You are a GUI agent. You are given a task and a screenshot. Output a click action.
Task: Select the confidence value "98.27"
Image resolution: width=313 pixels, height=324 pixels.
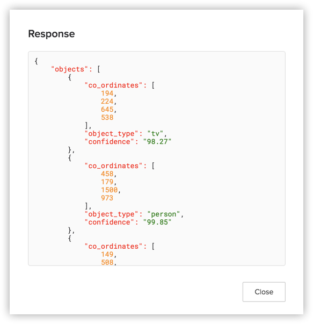[157, 142]
